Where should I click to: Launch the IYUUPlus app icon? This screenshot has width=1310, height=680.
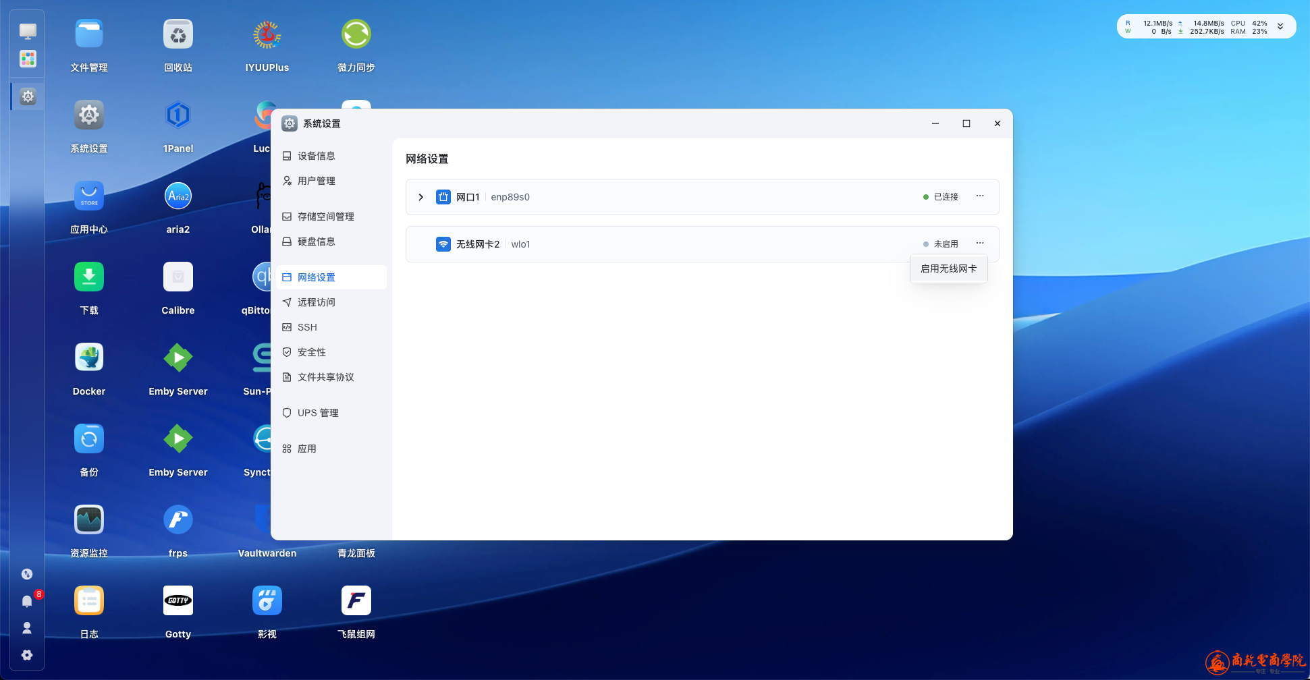[x=267, y=34]
